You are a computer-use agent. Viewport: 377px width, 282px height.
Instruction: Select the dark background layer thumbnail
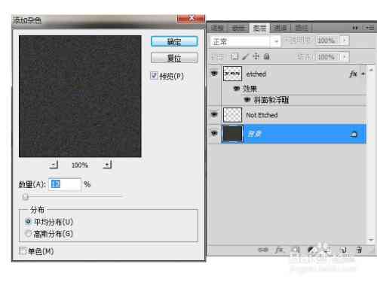click(x=232, y=134)
